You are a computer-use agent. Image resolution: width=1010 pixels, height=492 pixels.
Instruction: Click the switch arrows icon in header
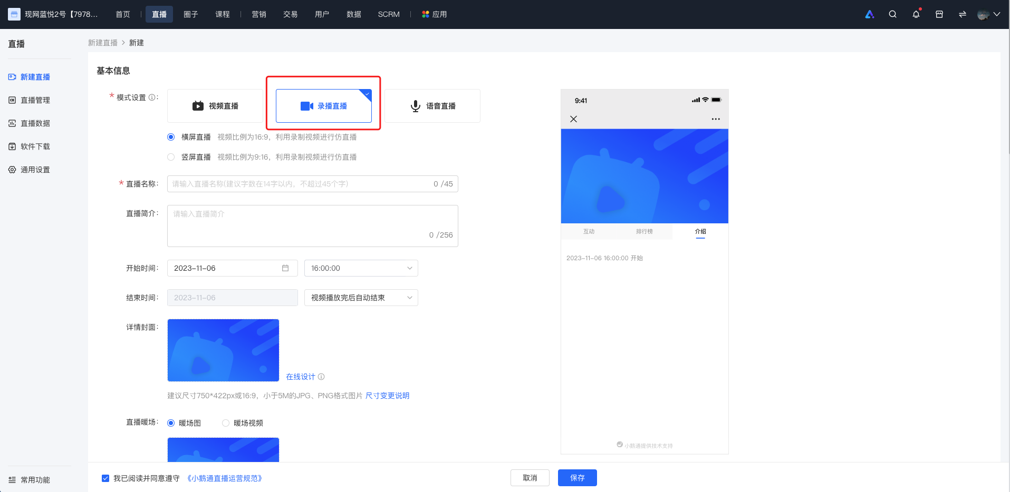point(963,14)
